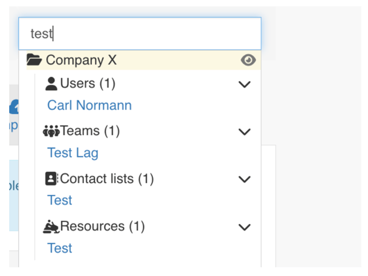Click the Company X open folder icon

[35, 60]
